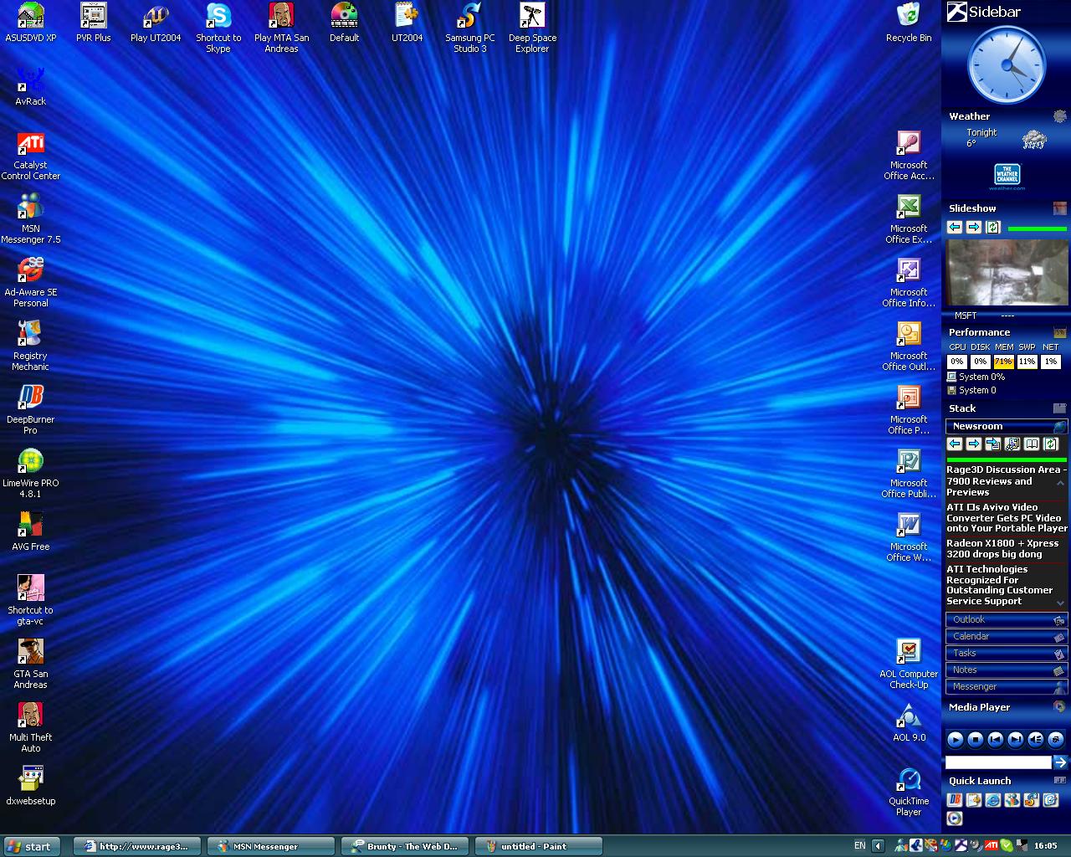This screenshot has height=857, width=1071.
Task: Expand the Tasks stack panel
Action: click(1007, 654)
